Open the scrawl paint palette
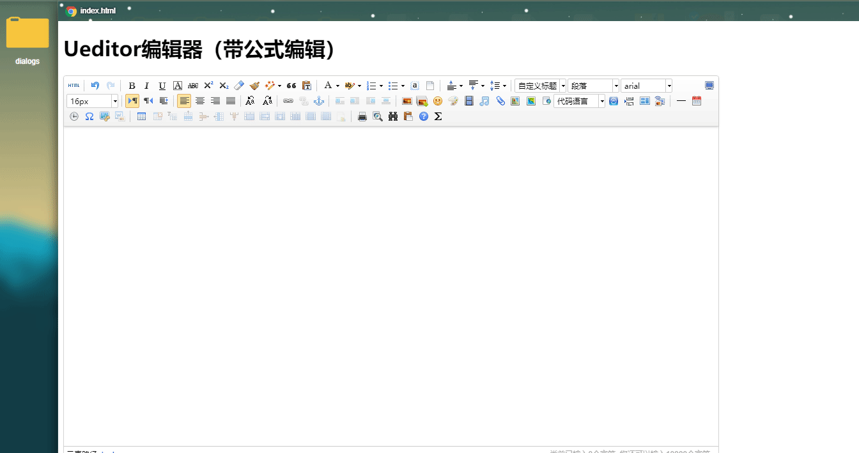 click(453, 101)
